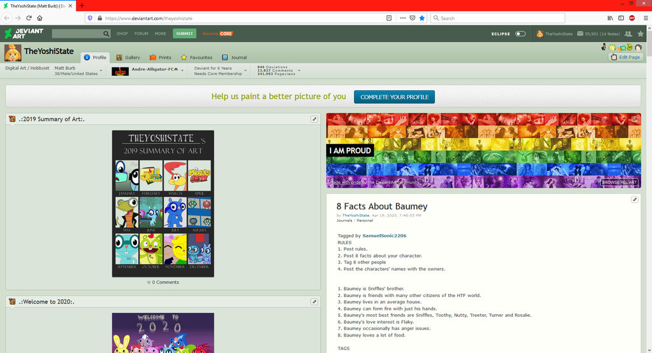
Task: Click the green SUBMIT button
Action: 184,34
